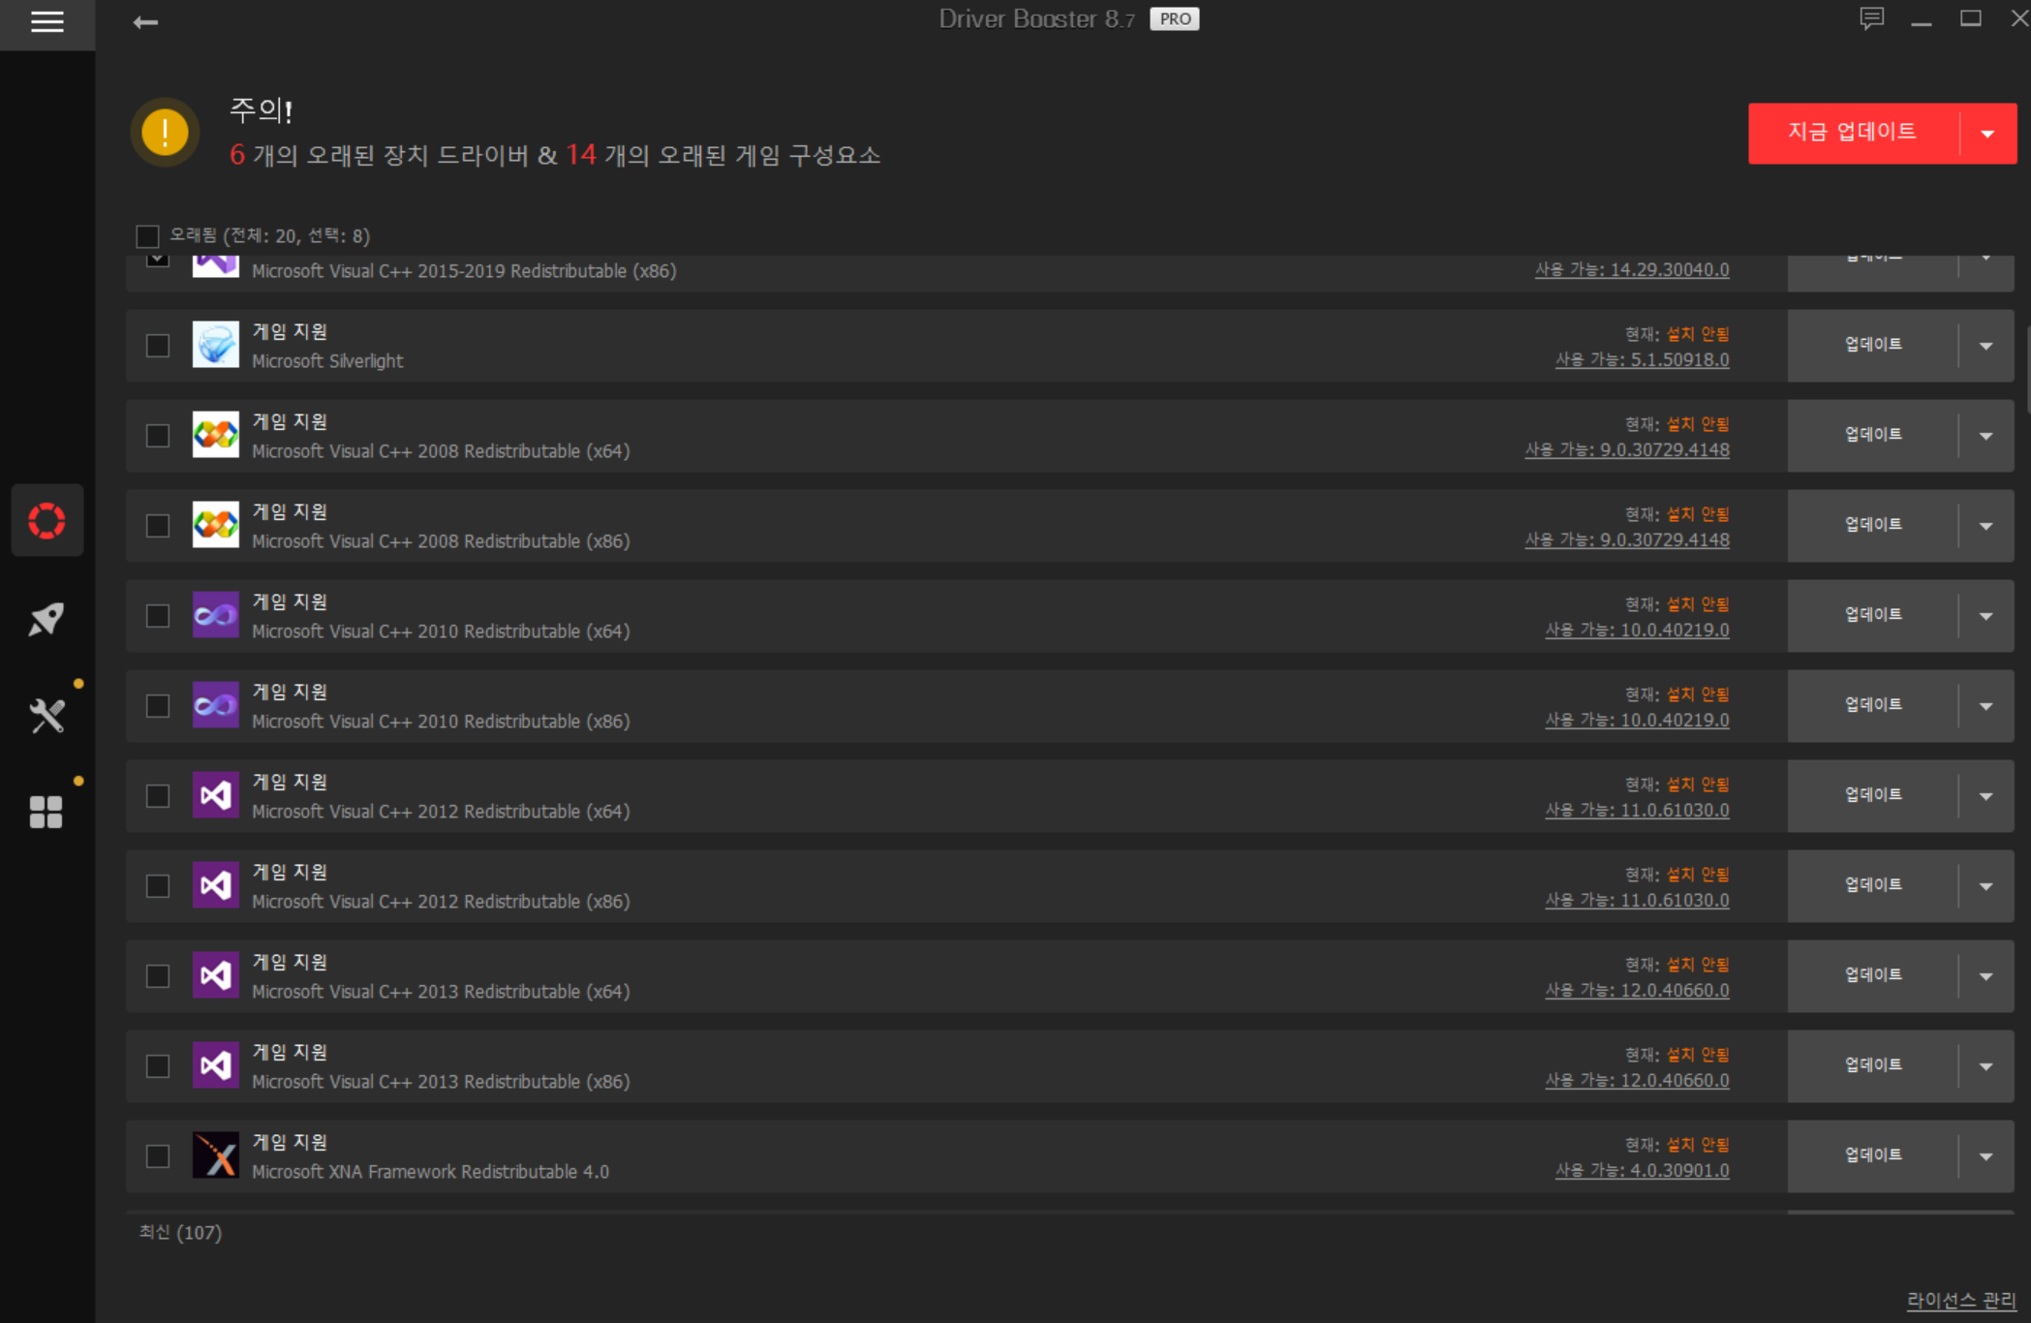The width and height of the screenshot is (2031, 1323).
Task: Check Visual C++ 2010 Redistributable (x64) checkbox
Action: tap(158, 616)
